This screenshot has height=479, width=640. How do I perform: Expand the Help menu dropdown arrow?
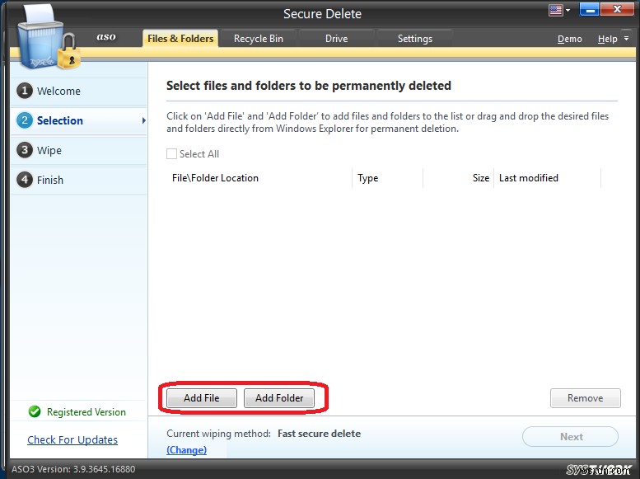pos(625,39)
